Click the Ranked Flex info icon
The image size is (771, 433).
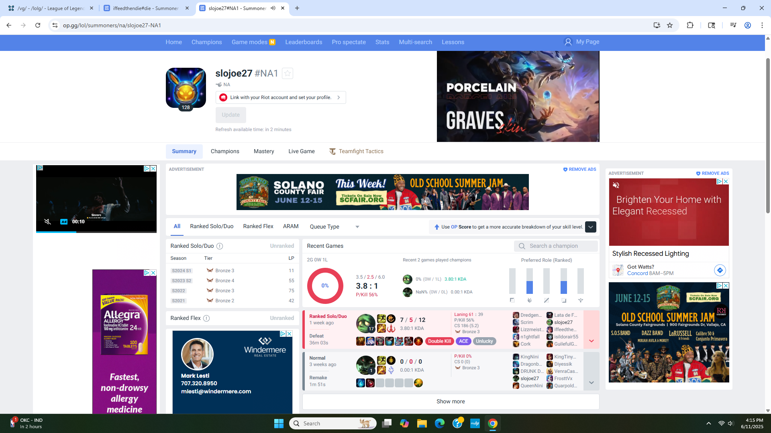206,318
